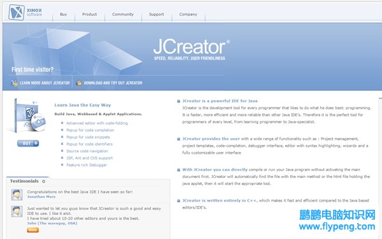Open Popup for code identifiers link
The image size is (382, 239).
(x=89, y=144)
